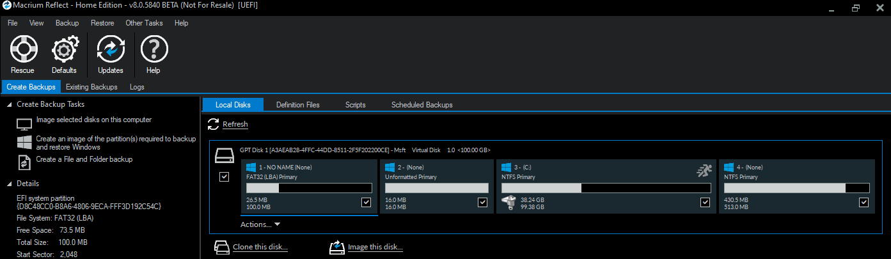891x259 pixels.
Task: Click Windows logo on partition 1 NO NAME
Action: [251, 168]
